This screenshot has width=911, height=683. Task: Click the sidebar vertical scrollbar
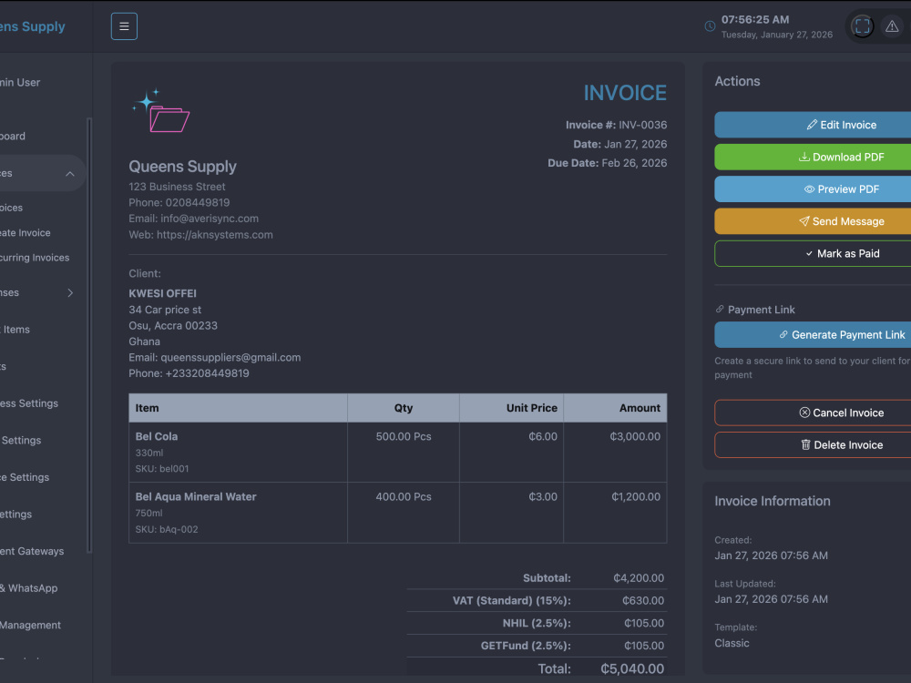pyautogui.click(x=89, y=335)
